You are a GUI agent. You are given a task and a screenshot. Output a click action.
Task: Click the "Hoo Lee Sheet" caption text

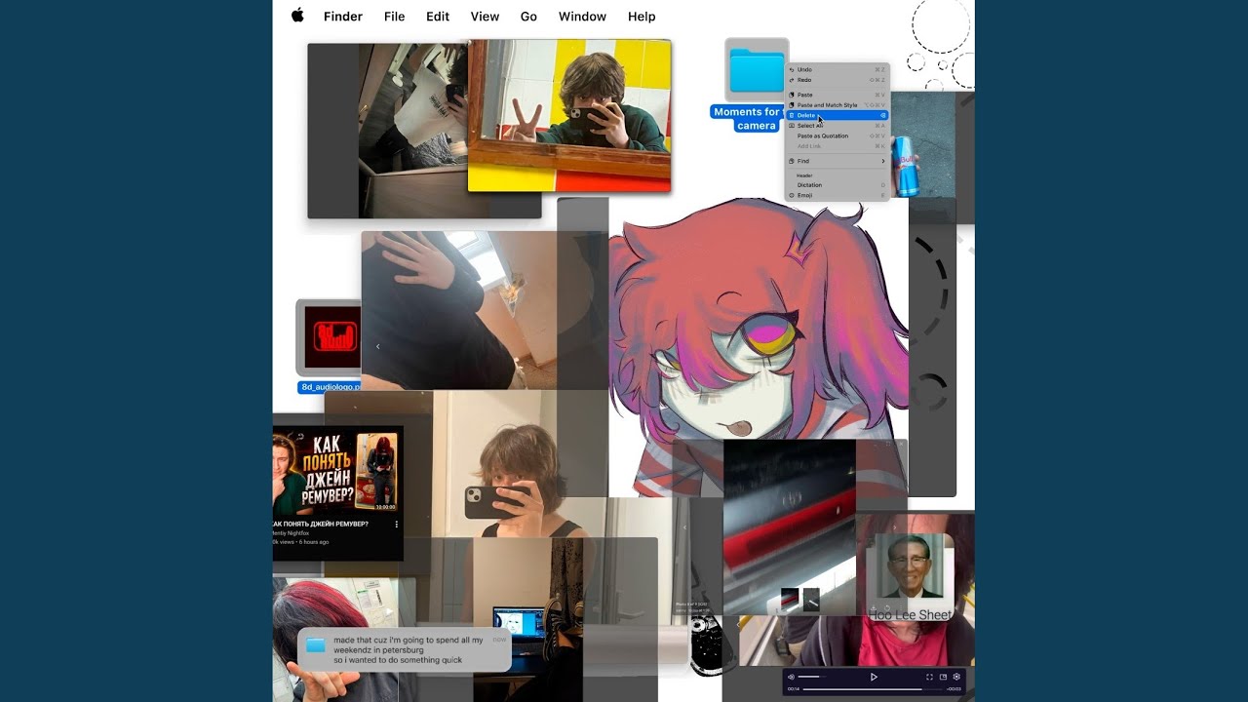point(911,615)
